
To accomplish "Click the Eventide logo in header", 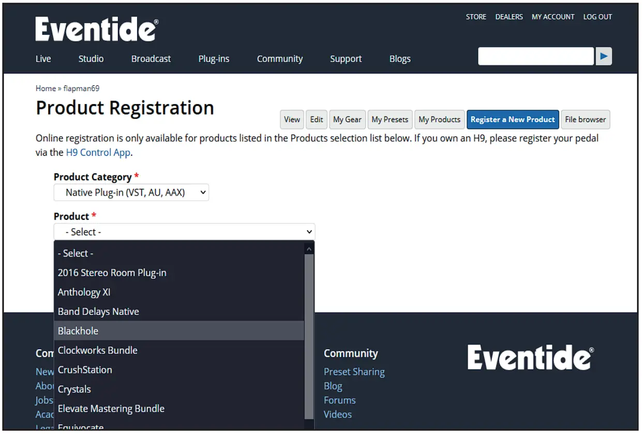I will [97, 29].
